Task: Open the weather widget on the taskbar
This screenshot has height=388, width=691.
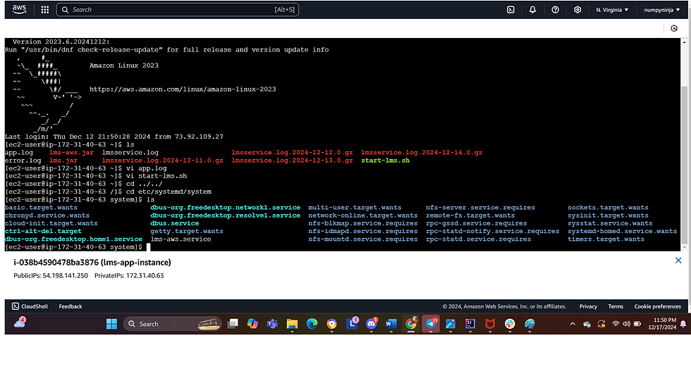Action: tap(20, 323)
